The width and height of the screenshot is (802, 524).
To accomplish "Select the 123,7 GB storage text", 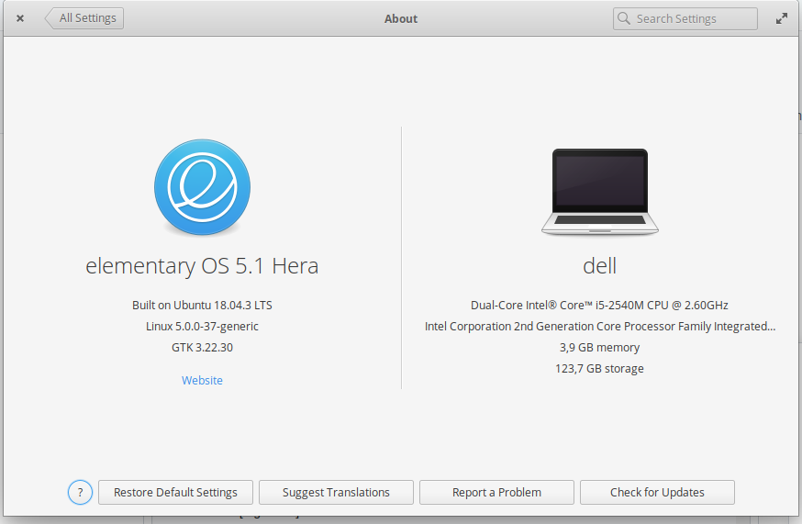I will (x=599, y=368).
